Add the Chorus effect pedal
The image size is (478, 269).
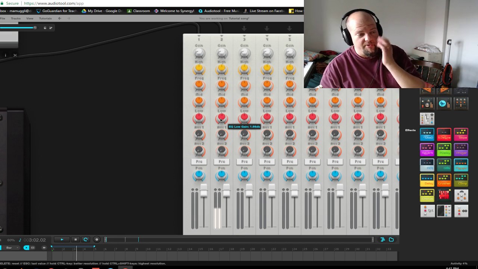pyautogui.click(x=427, y=195)
